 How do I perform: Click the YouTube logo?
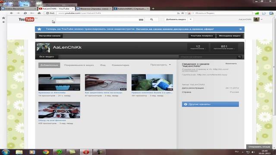coord(27,19)
